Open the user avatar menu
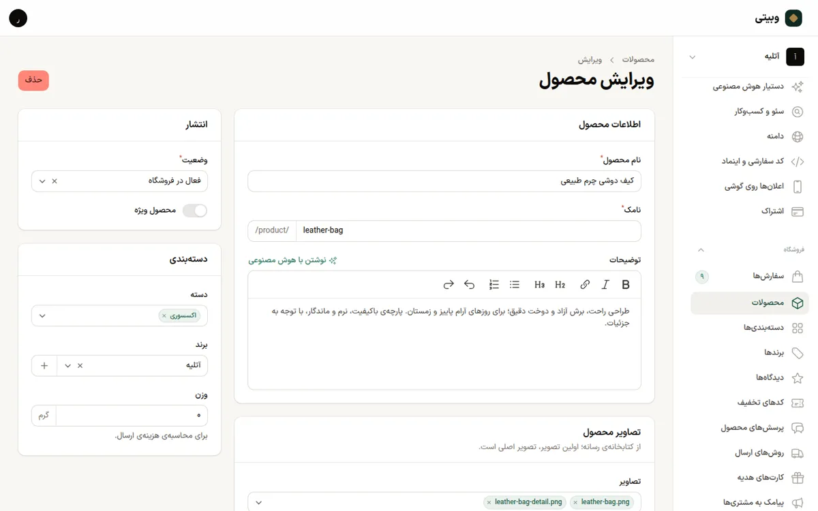 pos(18,18)
